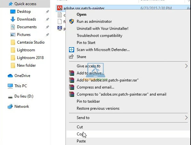
Task: Select Cut from the context menu
Action: pos(80,127)
